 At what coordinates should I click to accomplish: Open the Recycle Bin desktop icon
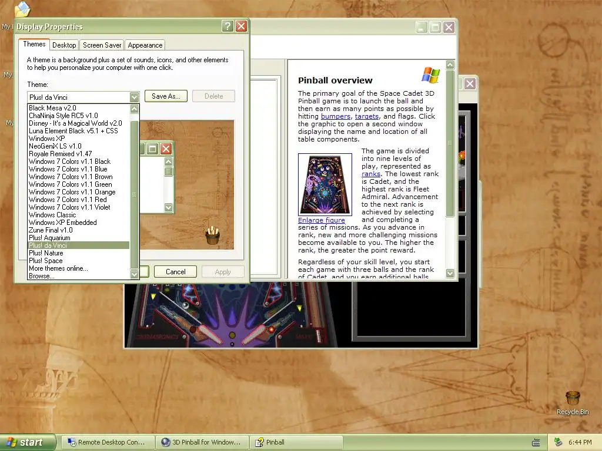[x=573, y=402]
